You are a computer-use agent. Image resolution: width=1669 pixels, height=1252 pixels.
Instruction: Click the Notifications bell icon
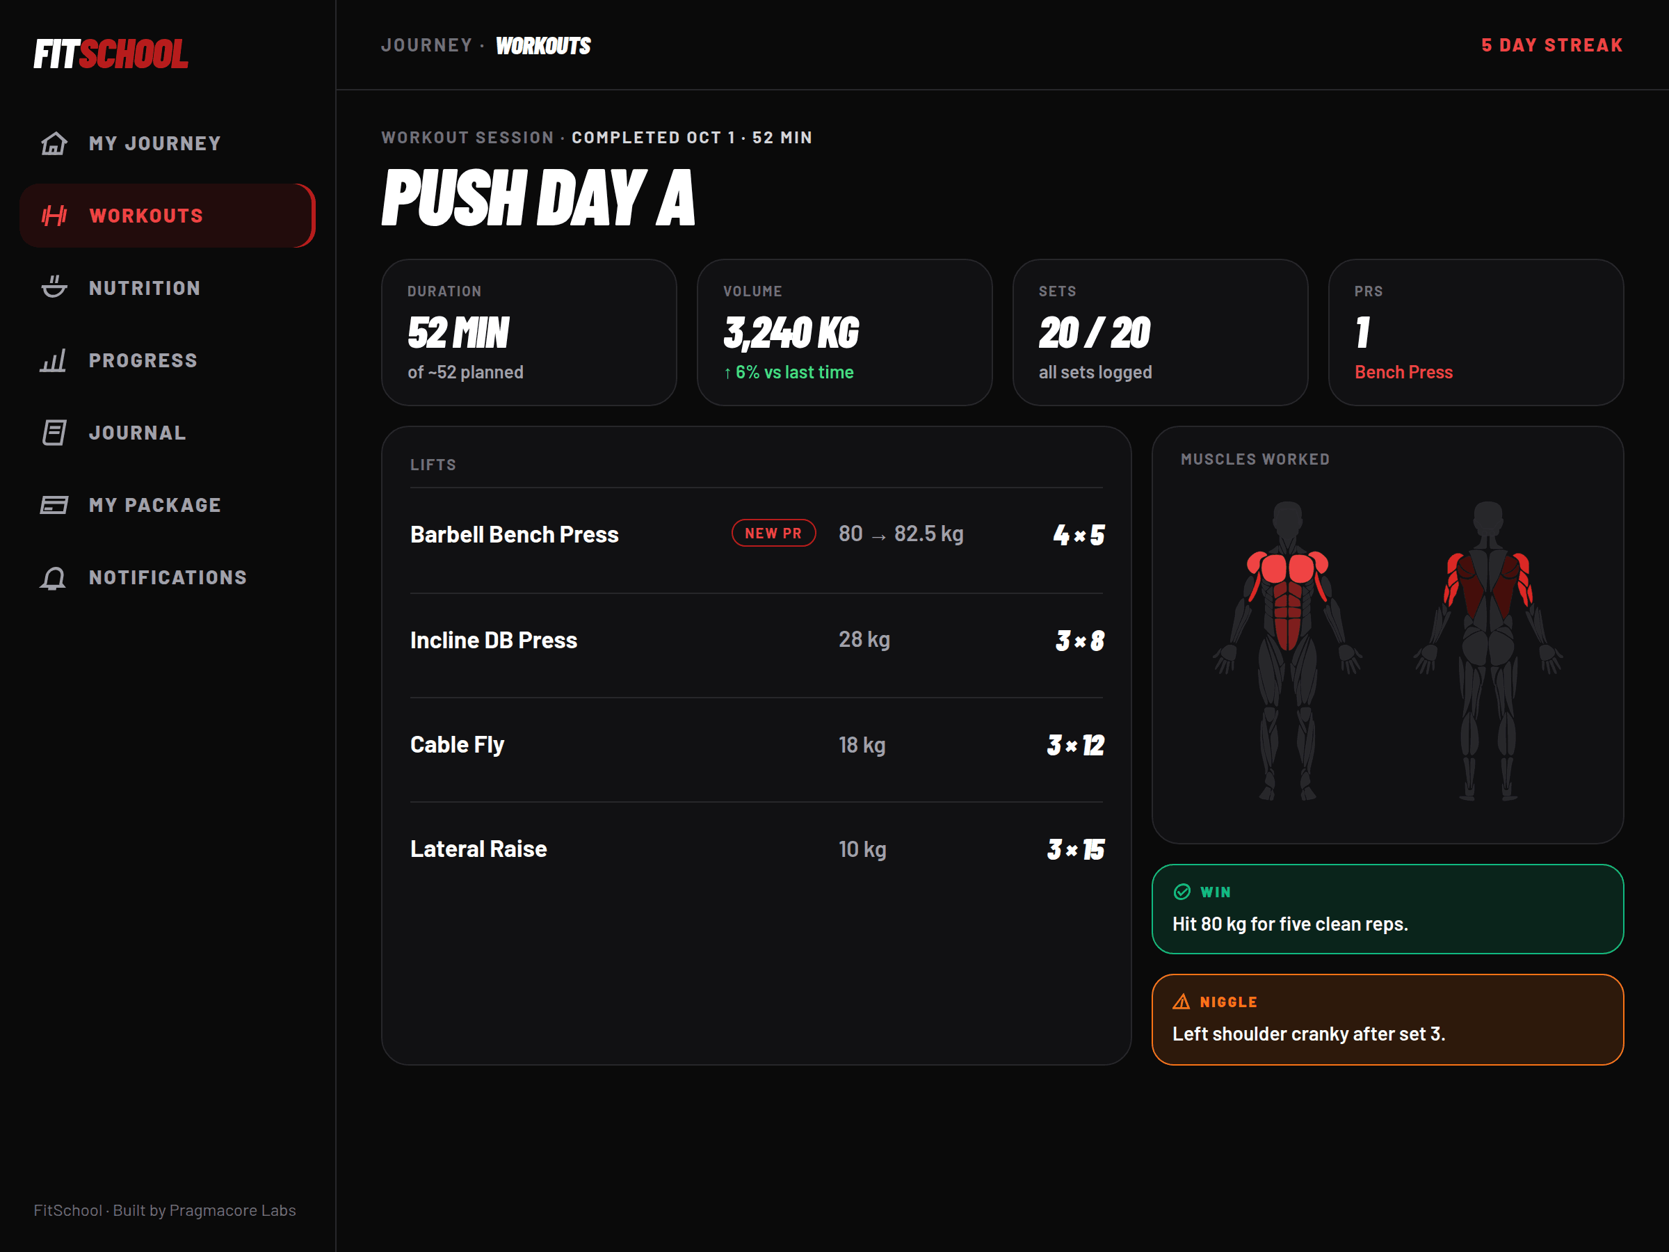[54, 577]
